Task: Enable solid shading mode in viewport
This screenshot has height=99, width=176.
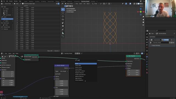Action: click(138, 4)
